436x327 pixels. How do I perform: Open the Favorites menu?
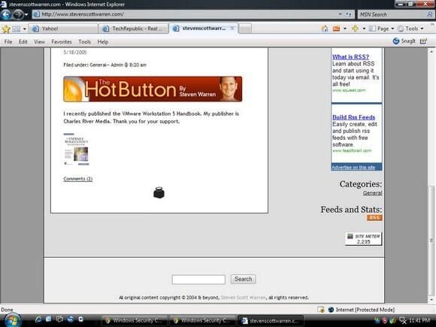[x=62, y=41]
